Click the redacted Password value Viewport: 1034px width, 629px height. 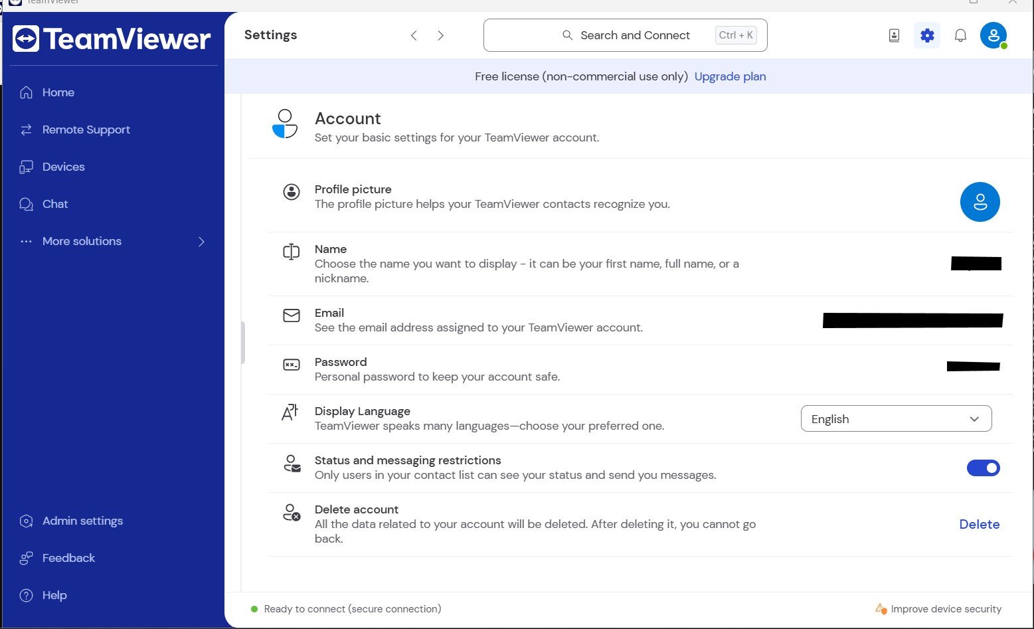coord(974,365)
